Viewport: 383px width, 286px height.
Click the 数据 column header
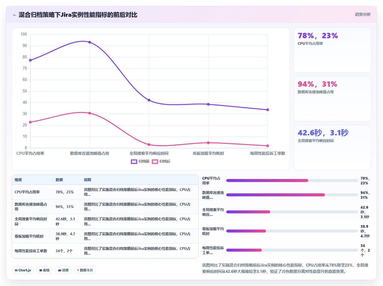59,180
